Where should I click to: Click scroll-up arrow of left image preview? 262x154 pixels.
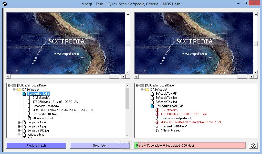coord(128,14)
